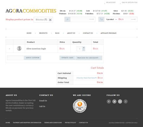The image size is (143, 127).
Task: Click the Cart Subtotal amount 0.21
Action: 100,73
